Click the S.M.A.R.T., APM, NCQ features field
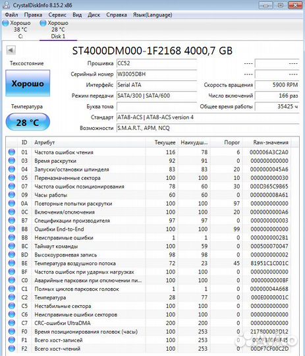This screenshot has width=305, height=356. [x=208, y=128]
